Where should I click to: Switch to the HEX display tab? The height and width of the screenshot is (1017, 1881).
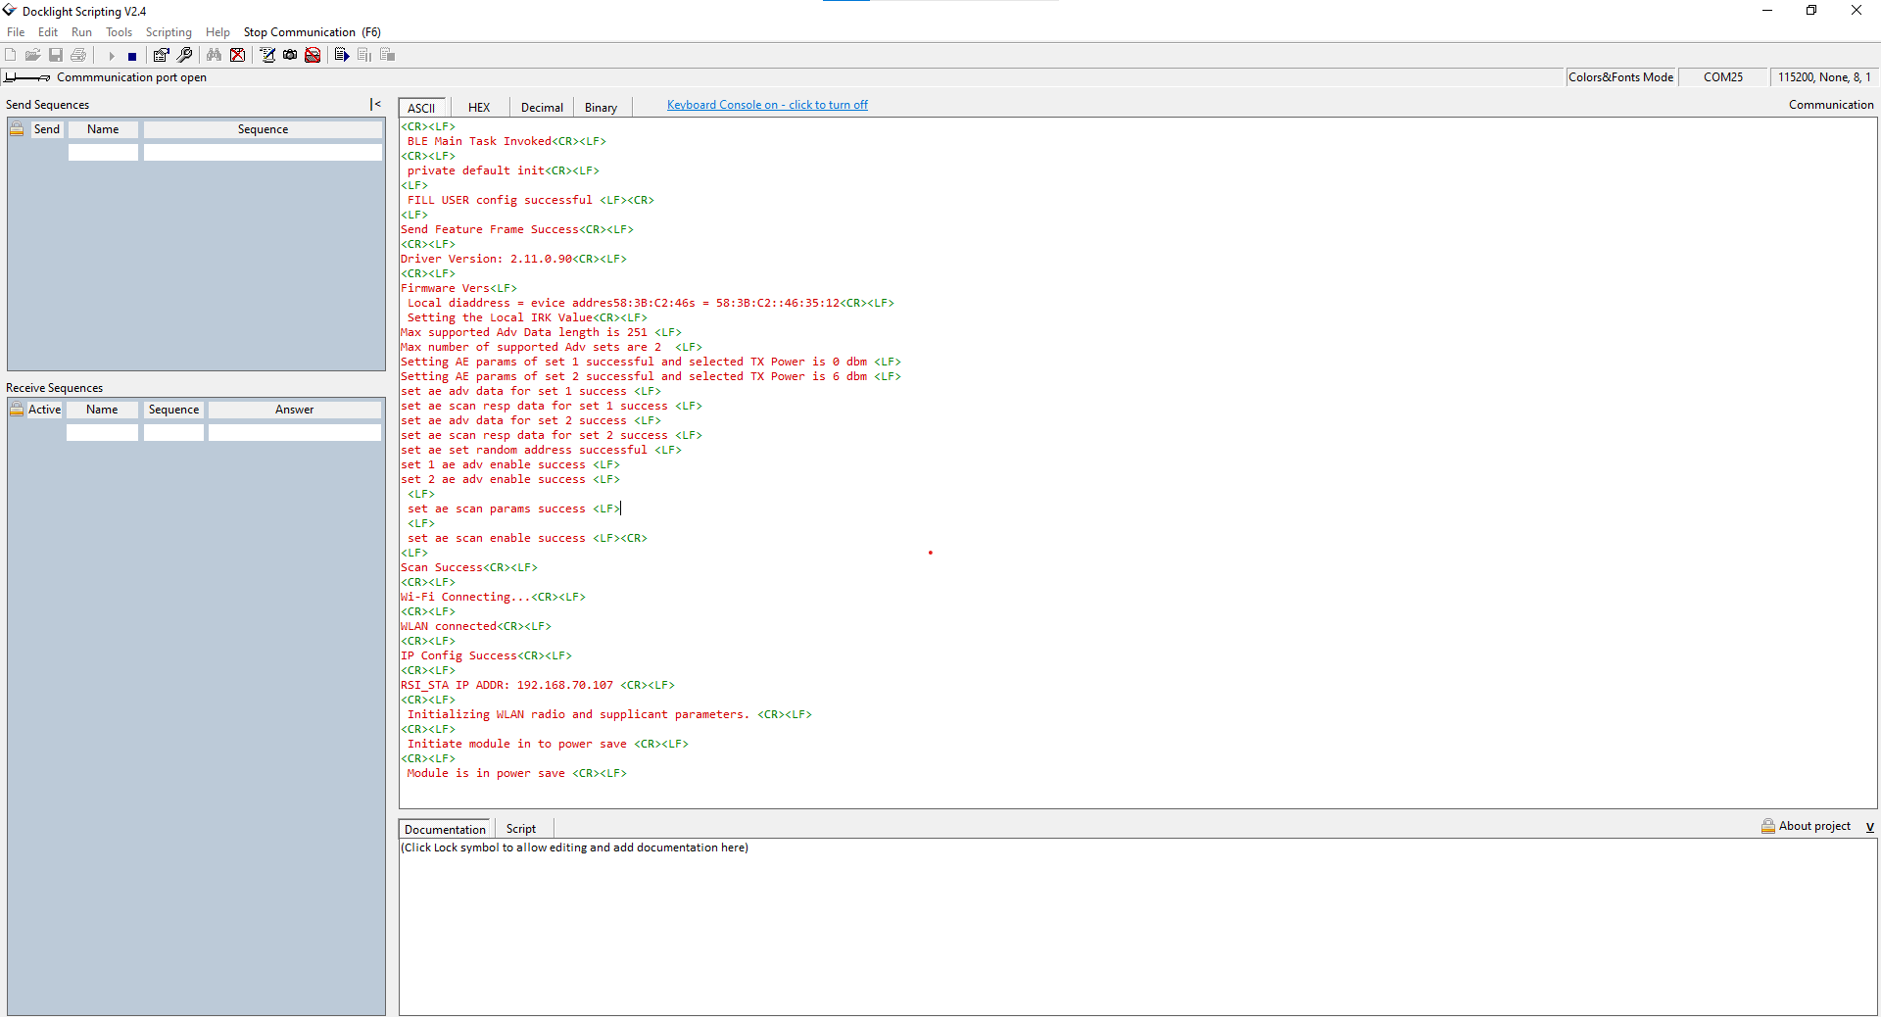[x=479, y=107]
